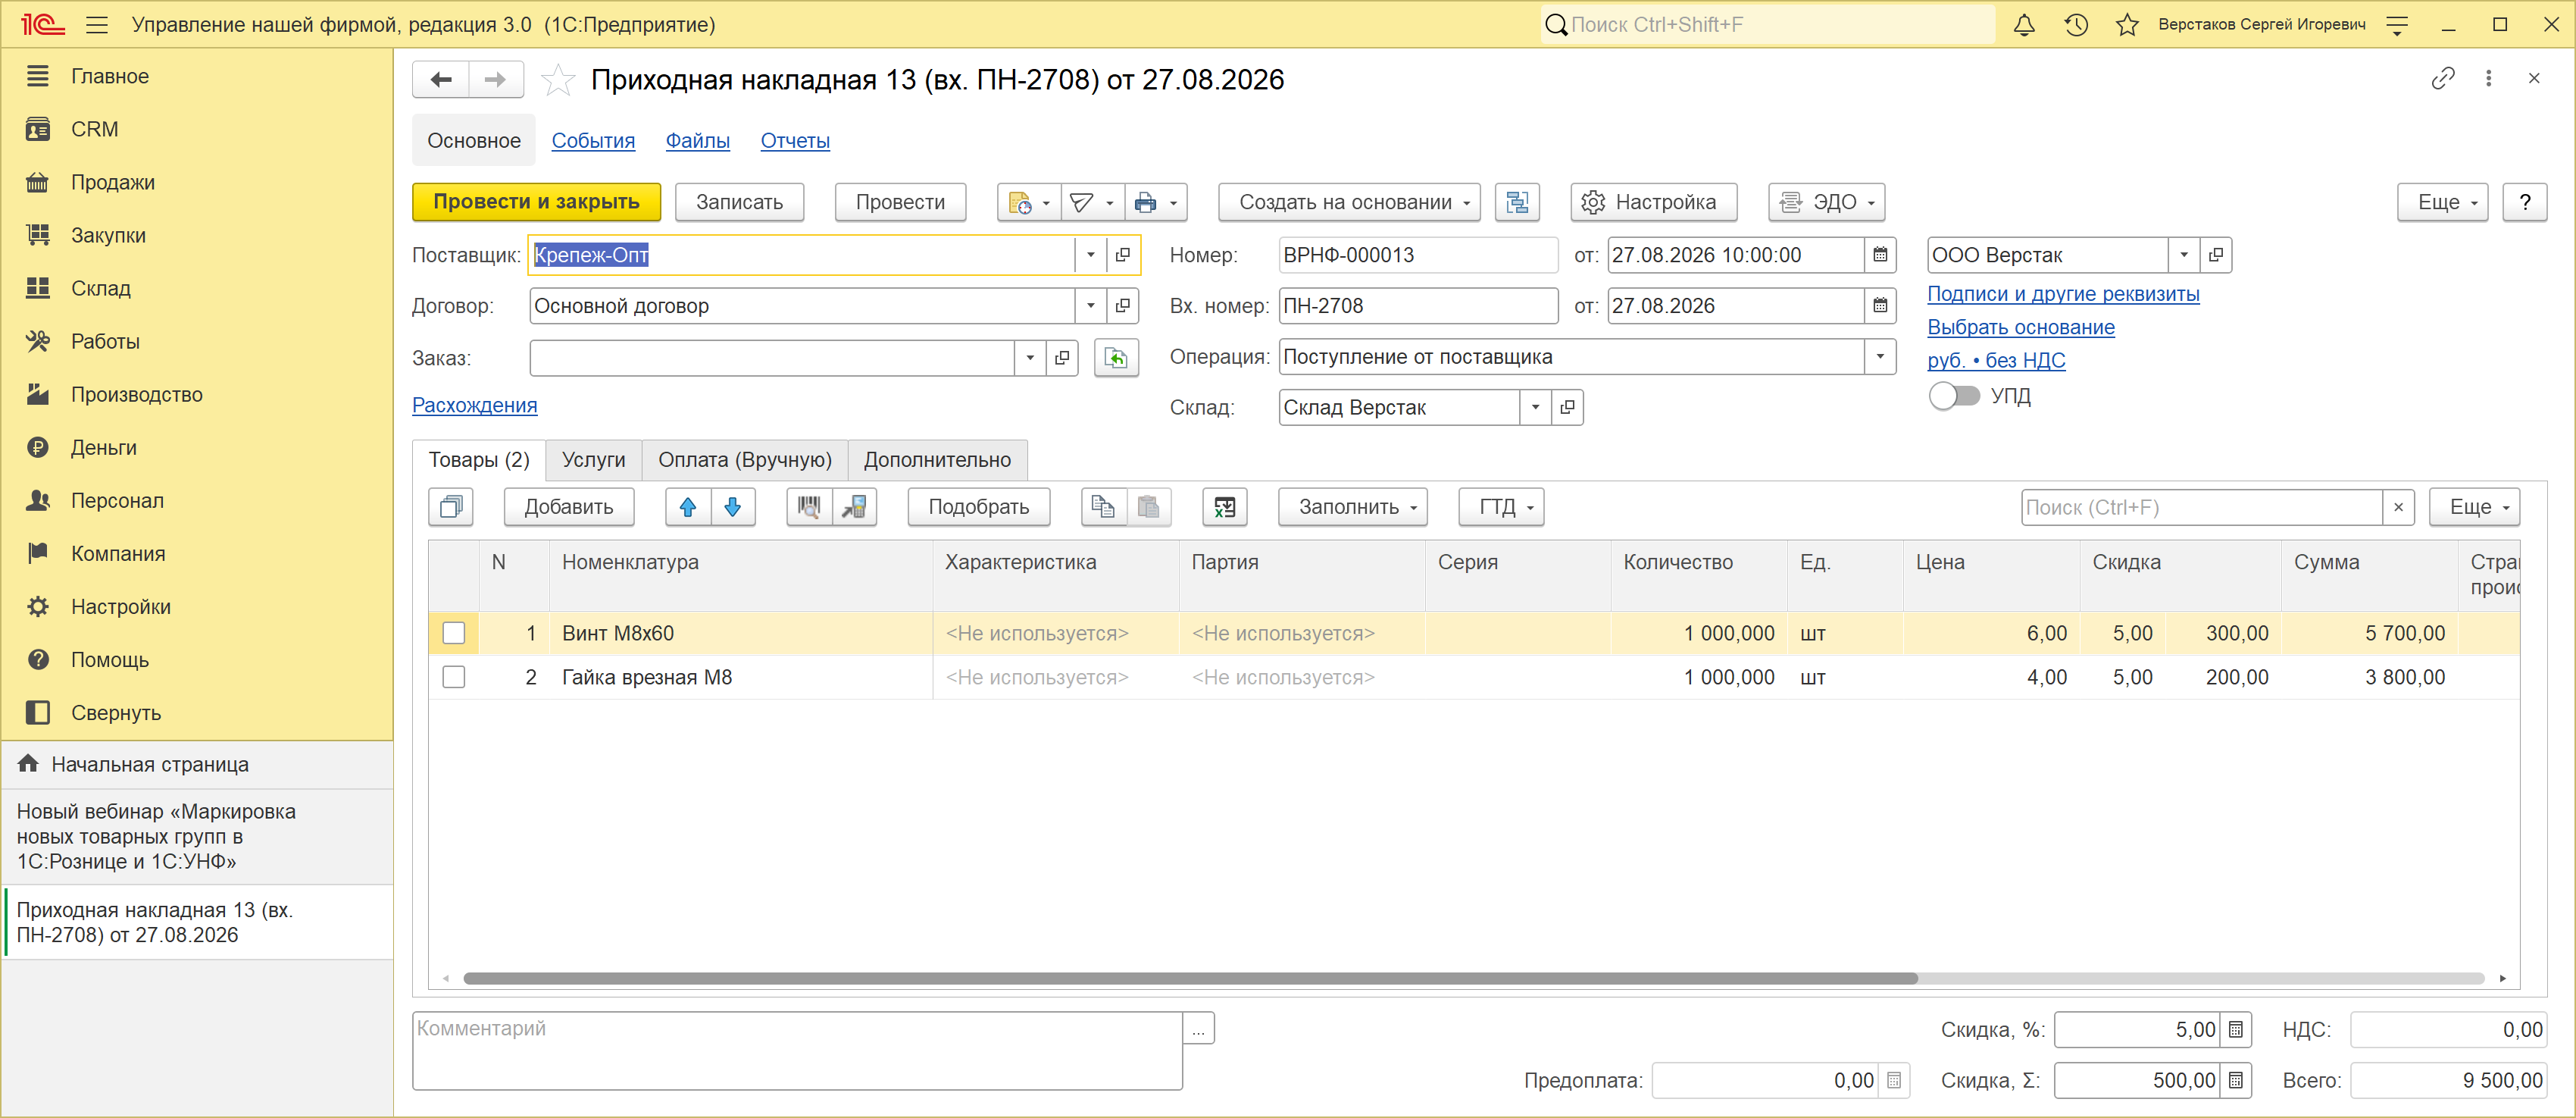2576x1118 pixels.
Task: Click the Подобрать button
Action: (x=979, y=507)
